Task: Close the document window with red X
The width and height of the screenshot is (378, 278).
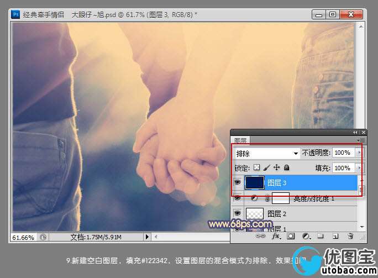Action: pos(351,14)
